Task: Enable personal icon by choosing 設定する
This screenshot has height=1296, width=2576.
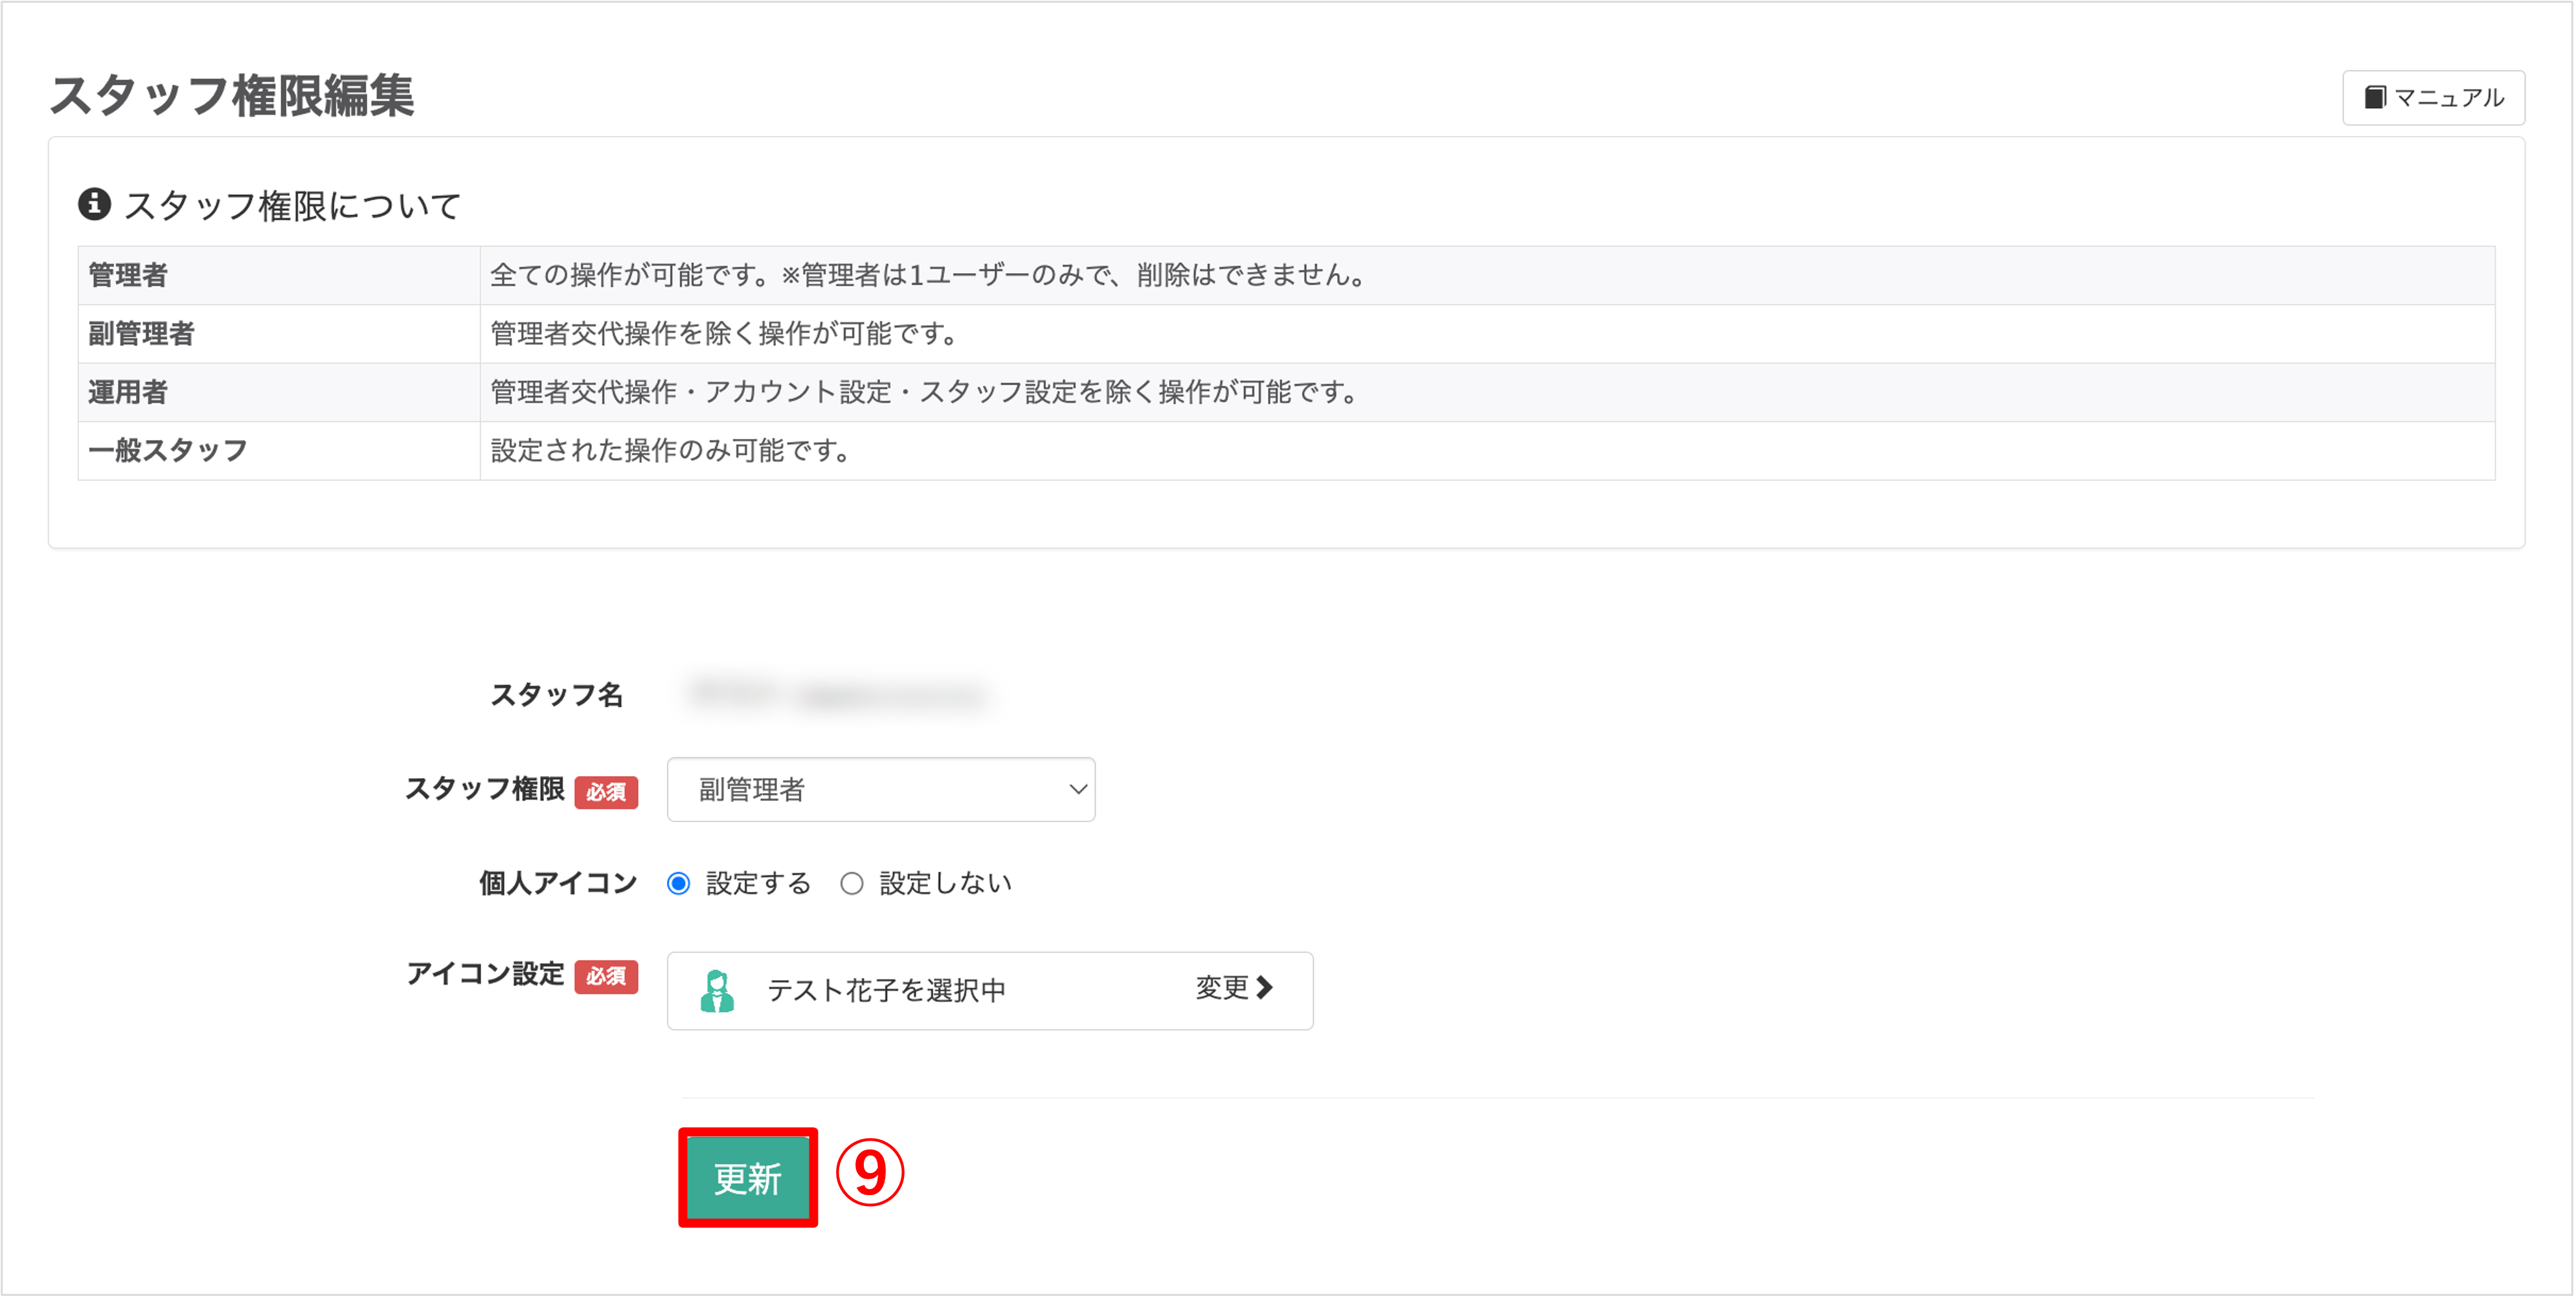Action: [679, 883]
